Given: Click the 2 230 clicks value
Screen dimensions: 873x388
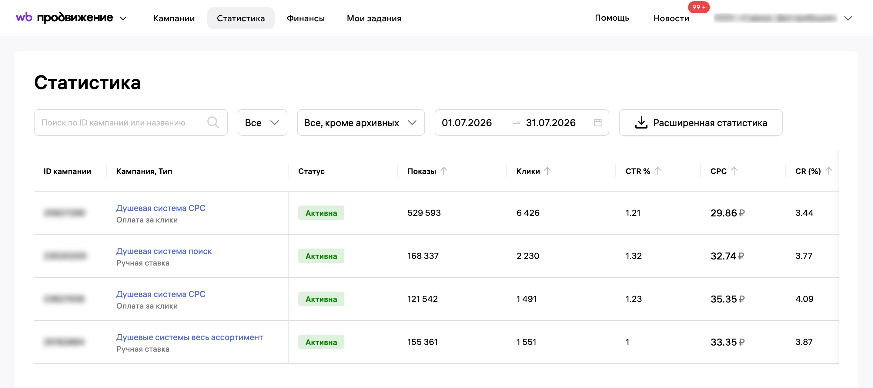Looking at the screenshot, I should [x=528, y=256].
